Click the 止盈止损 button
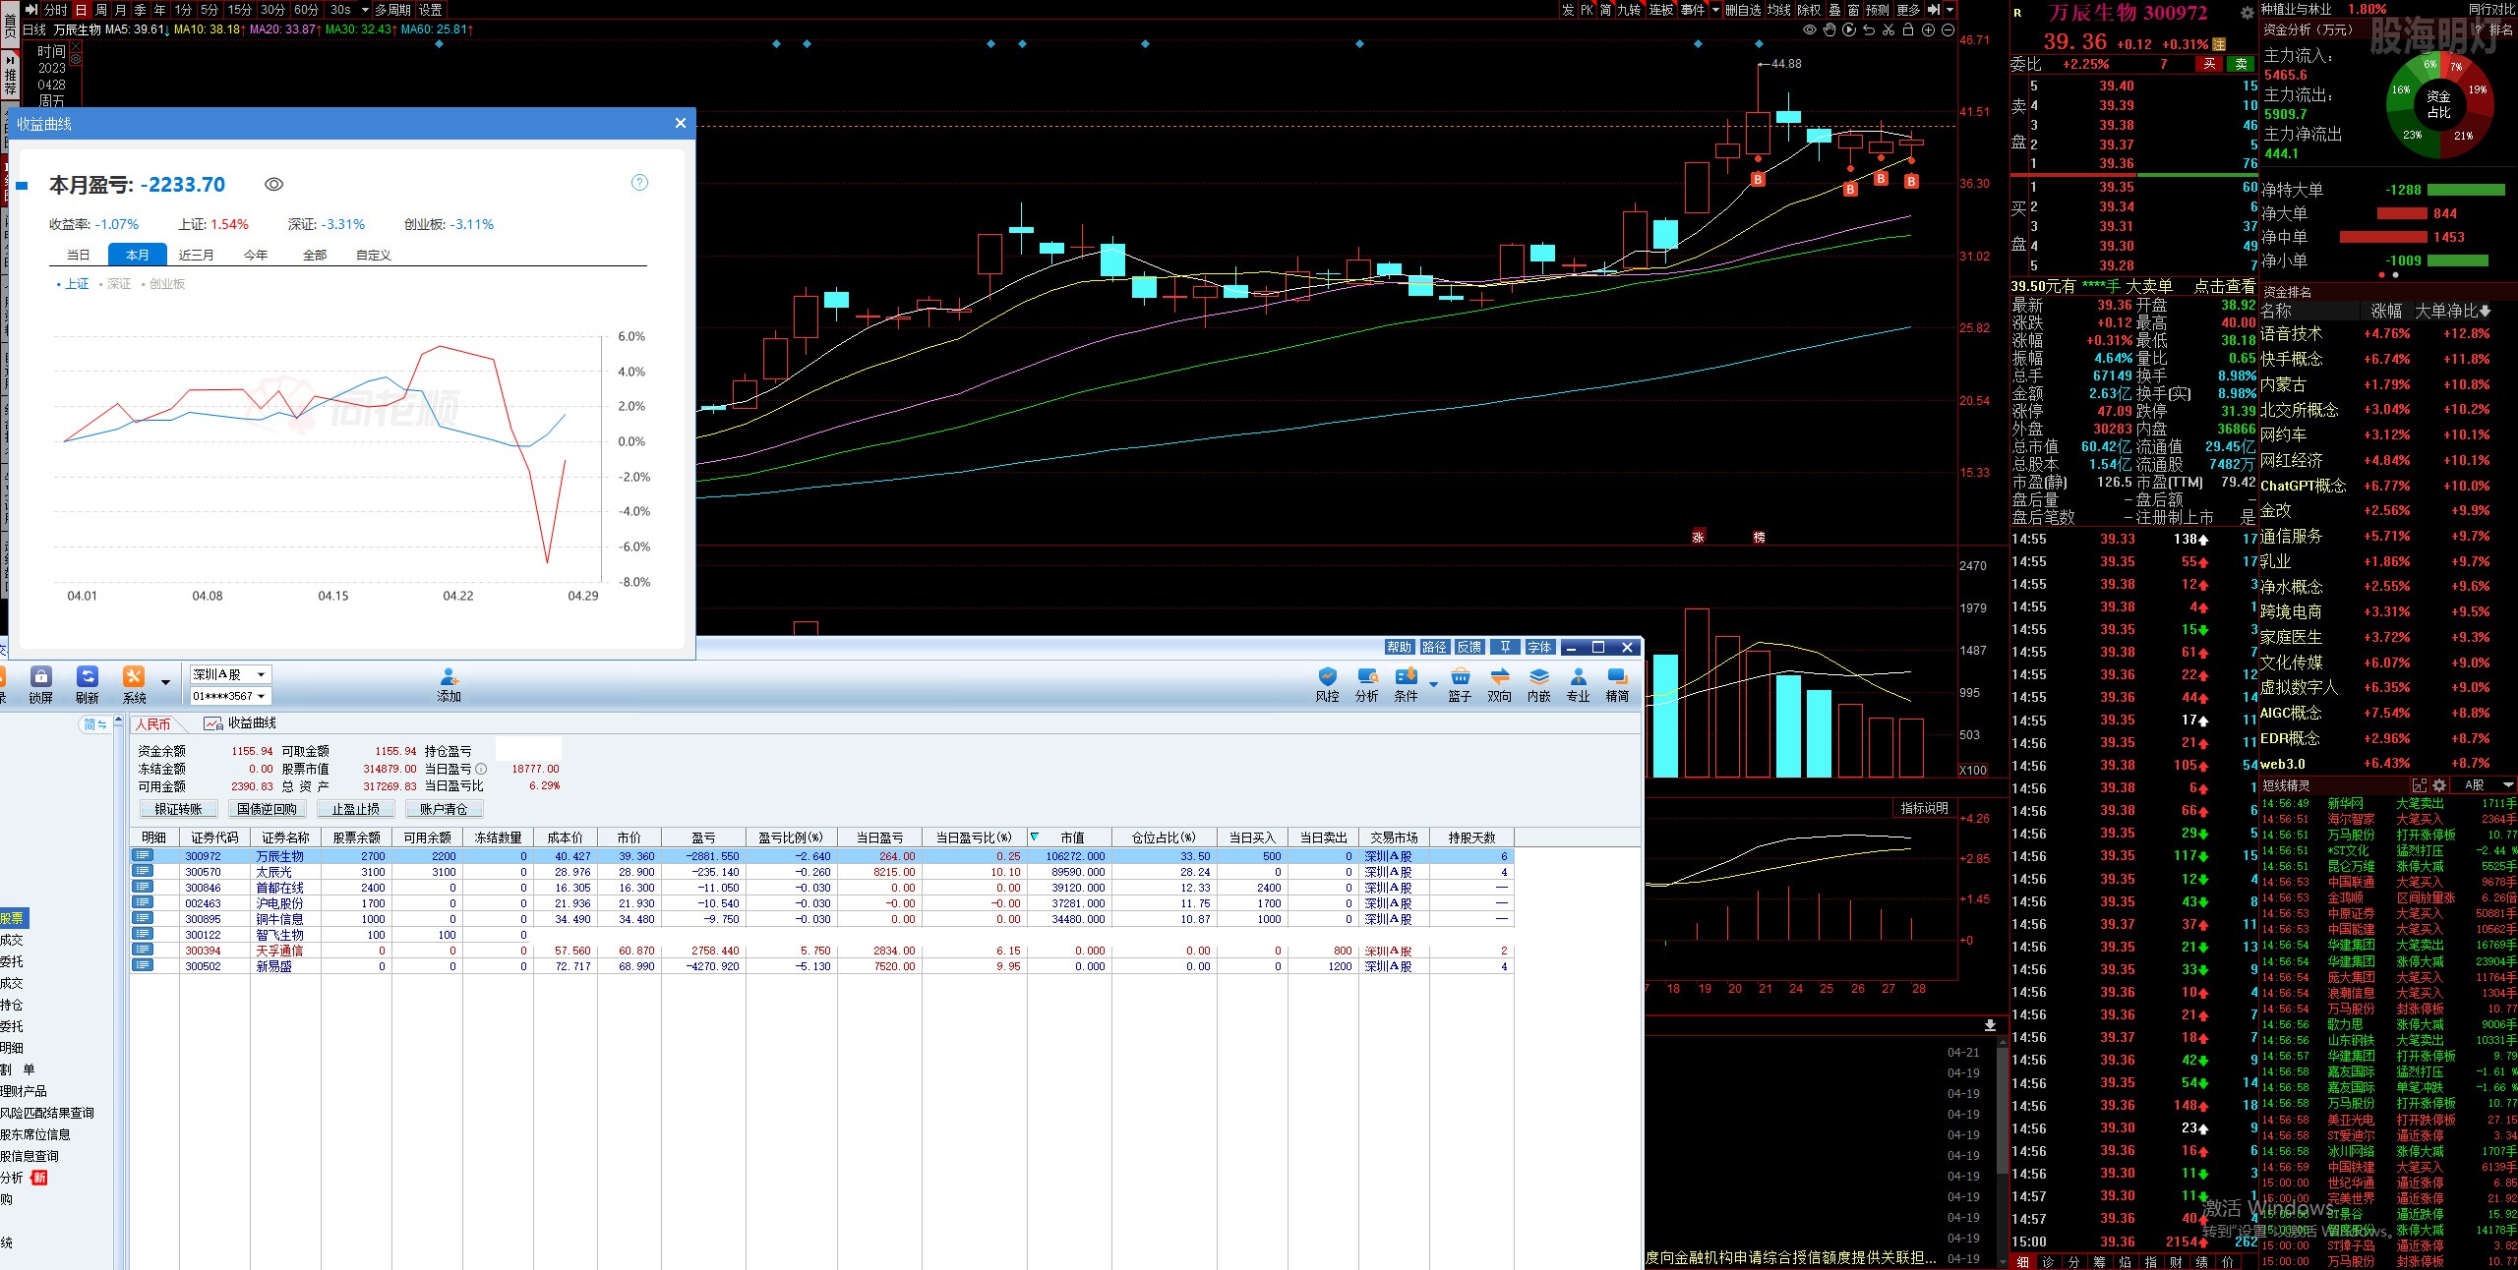This screenshot has height=1270, width=2518. coord(355,809)
